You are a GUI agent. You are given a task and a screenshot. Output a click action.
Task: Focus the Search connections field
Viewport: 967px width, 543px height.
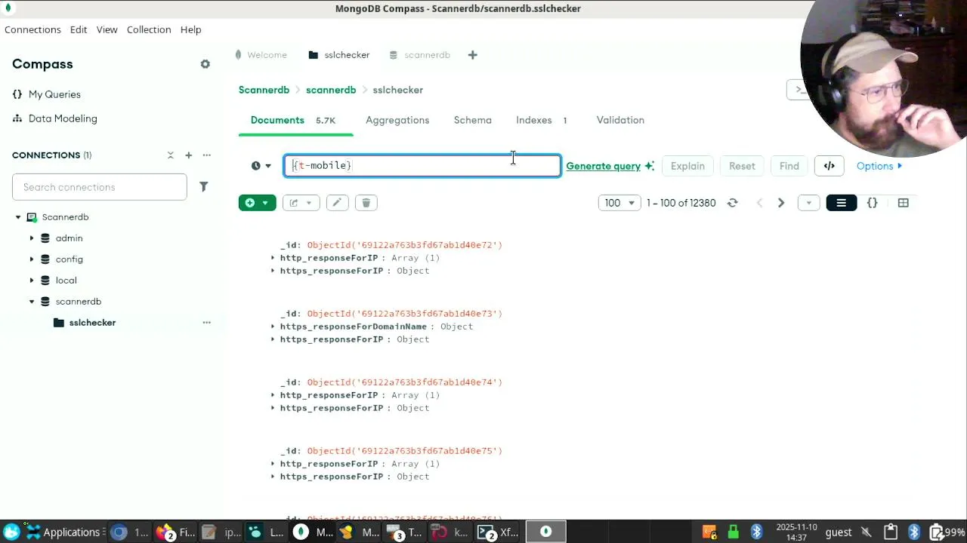pyautogui.click(x=100, y=187)
